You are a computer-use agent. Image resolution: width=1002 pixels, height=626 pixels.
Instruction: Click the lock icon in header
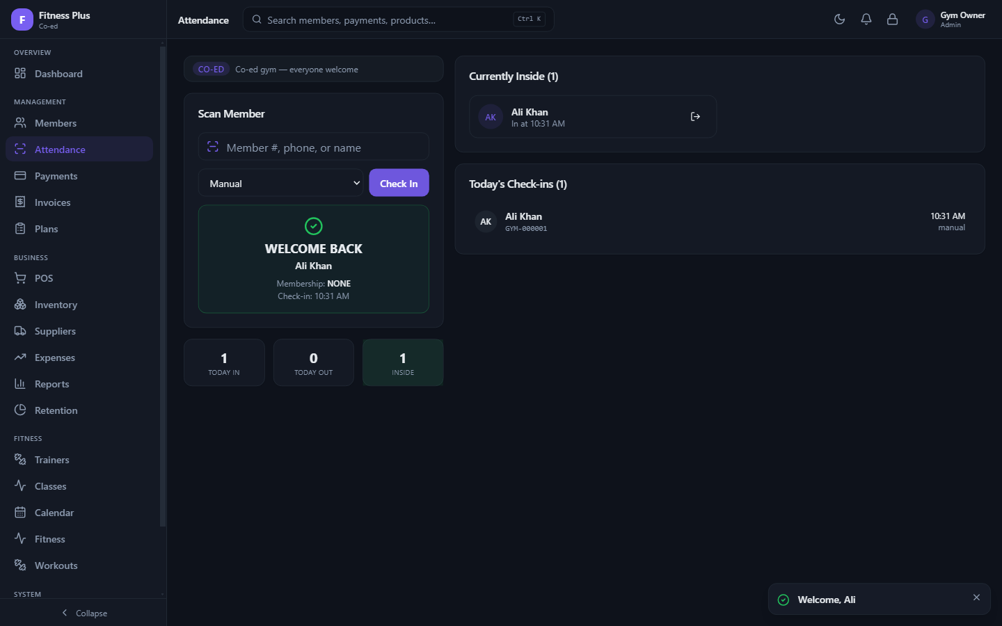click(x=893, y=19)
